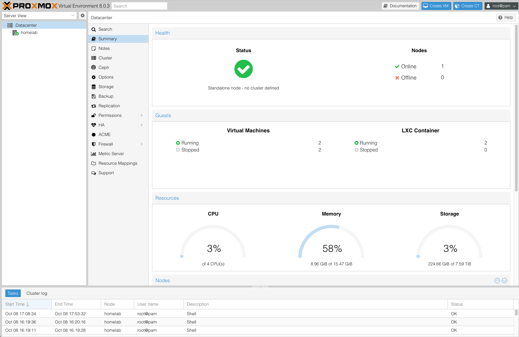Click the top Search input field
The image size is (519, 337).
click(x=139, y=6)
